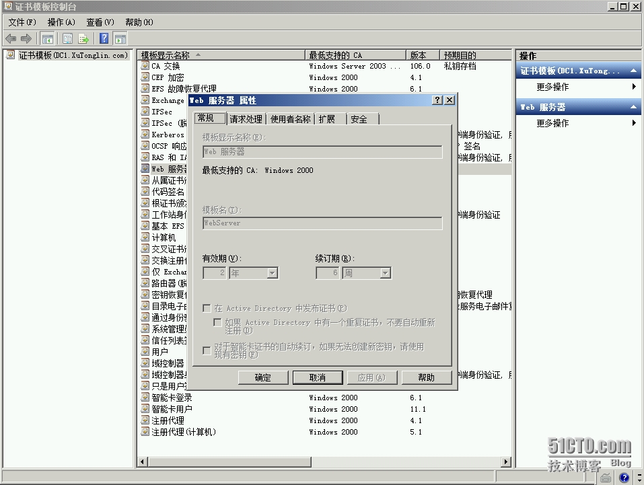Toggle 不要自动重新注册 duplicate-certificate checkbox
The height and width of the screenshot is (485, 644).
217,322
